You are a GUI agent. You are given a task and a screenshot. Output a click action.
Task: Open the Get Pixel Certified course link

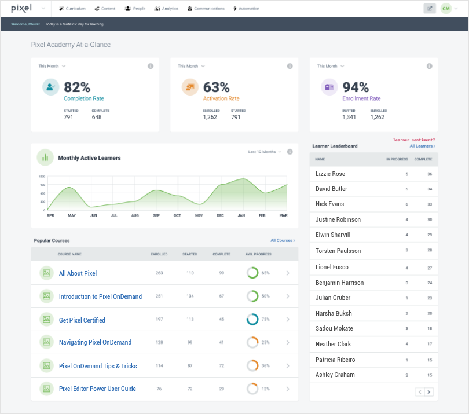(82, 320)
